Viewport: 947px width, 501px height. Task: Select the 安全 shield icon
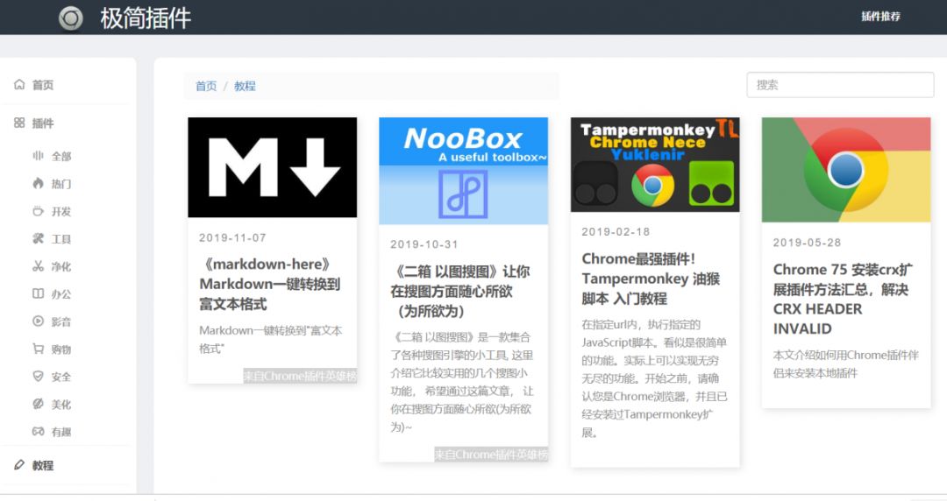point(38,376)
